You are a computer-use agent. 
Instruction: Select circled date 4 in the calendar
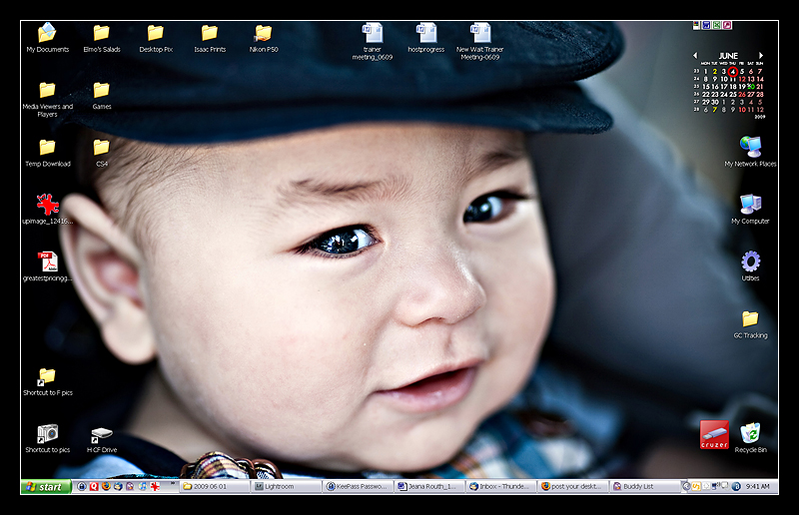[x=732, y=72]
